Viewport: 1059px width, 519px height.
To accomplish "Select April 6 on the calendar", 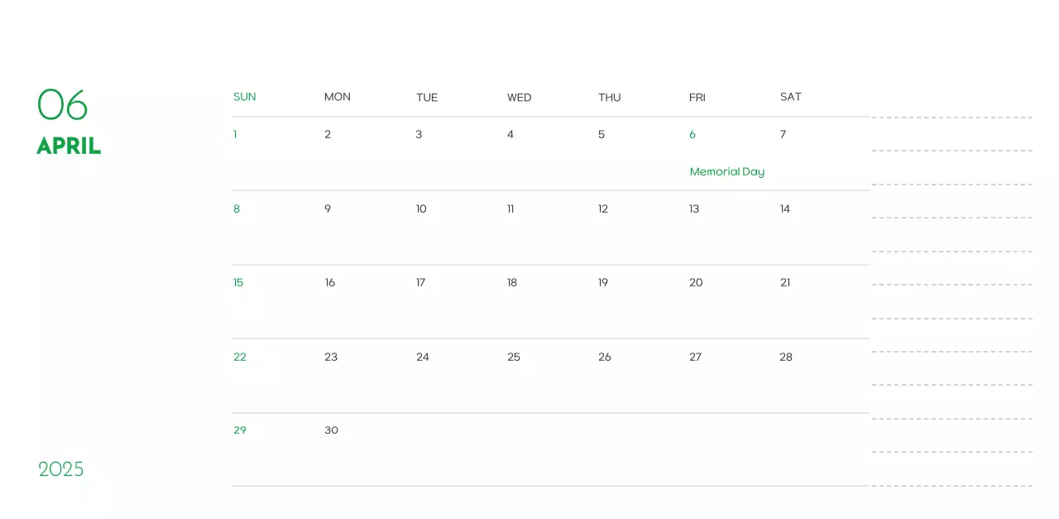I will coord(692,134).
